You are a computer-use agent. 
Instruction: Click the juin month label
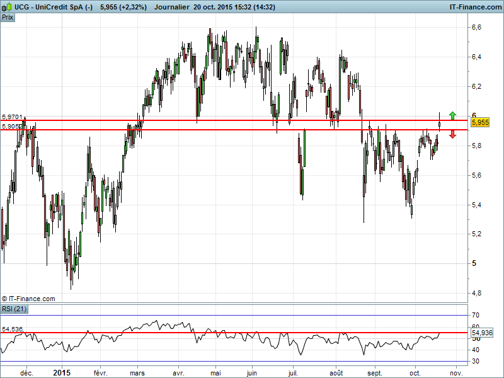point(252,373)
